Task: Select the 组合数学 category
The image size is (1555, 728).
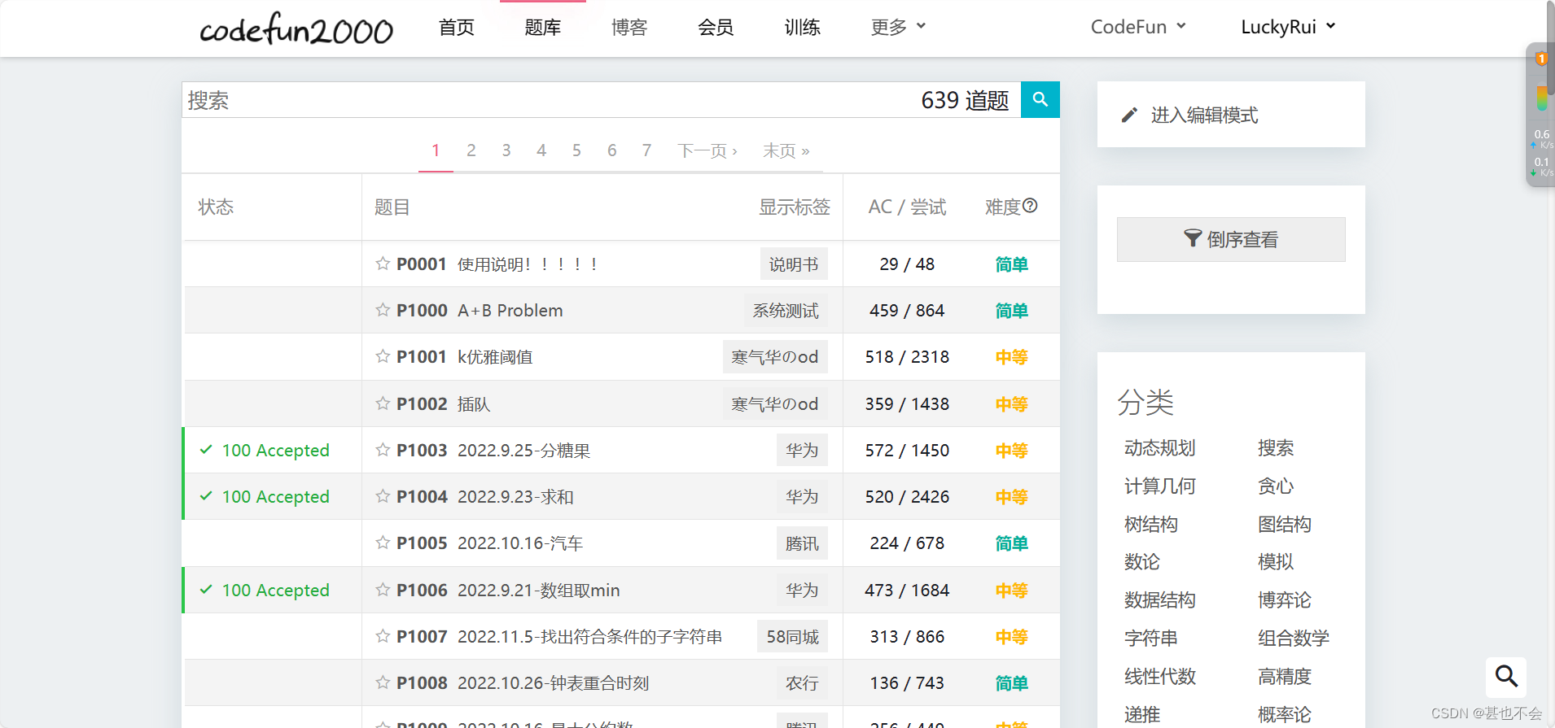Action: click(x=1293, y=638)
